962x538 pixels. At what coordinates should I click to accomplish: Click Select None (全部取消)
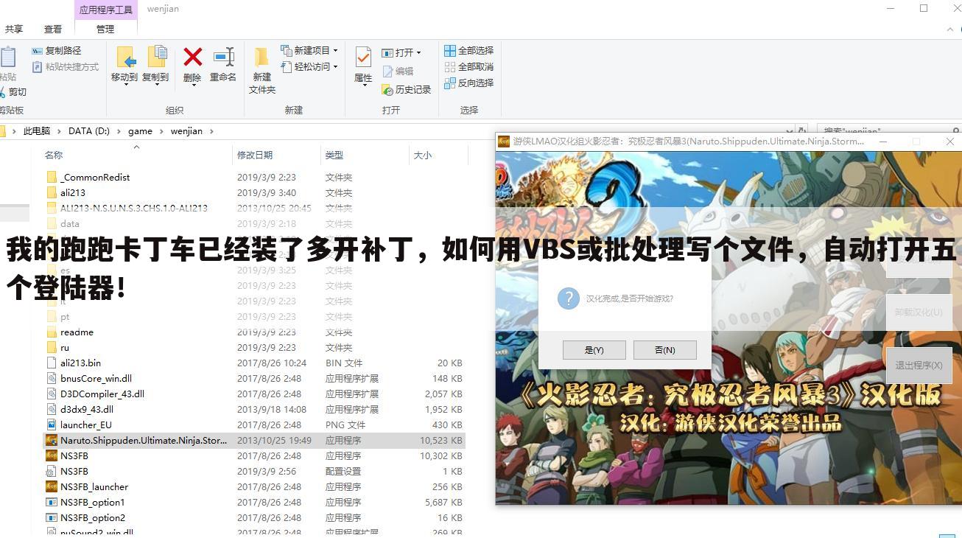(469, 67)
